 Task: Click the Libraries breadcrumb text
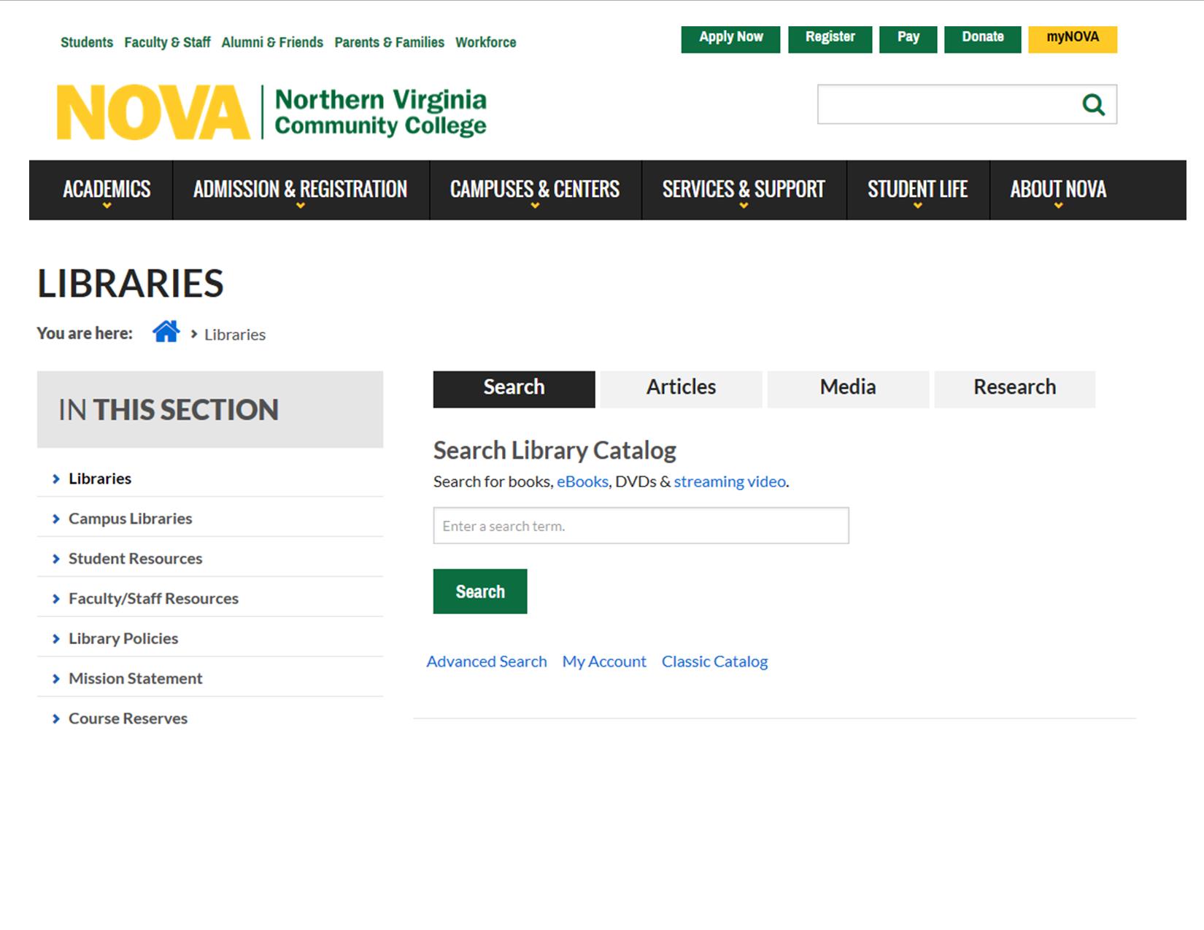pyautogui.click(x=235, y=335)
